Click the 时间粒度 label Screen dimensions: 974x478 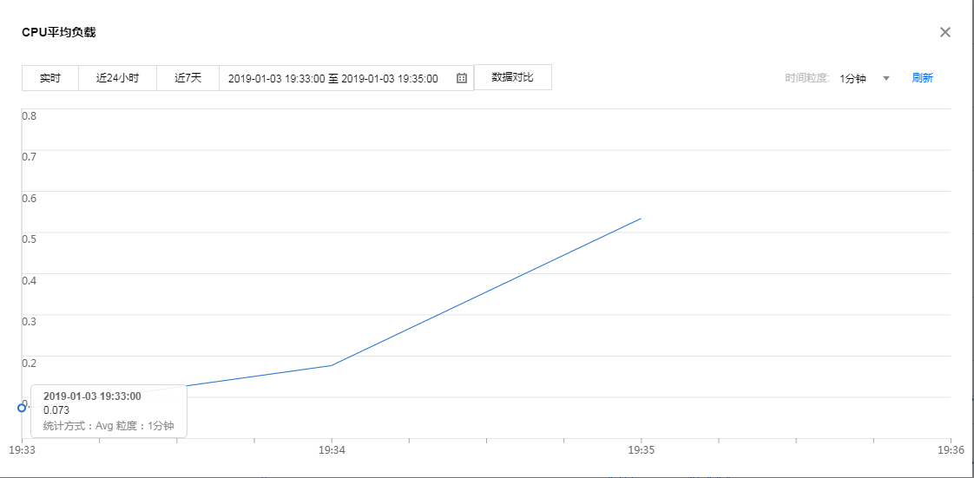point(808,78)
